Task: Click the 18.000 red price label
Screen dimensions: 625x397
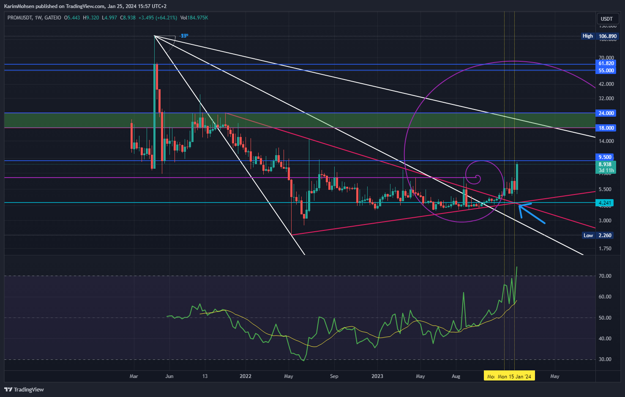Action: 606,128
